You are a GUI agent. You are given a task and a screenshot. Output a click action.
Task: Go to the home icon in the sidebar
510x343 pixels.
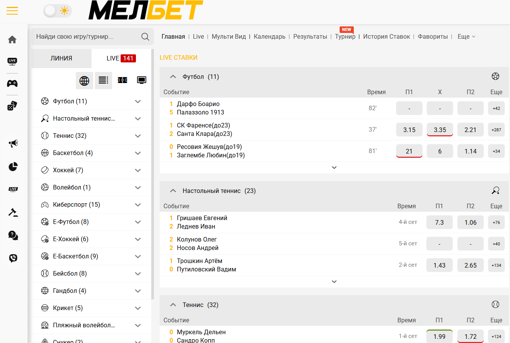click(12, 39)
